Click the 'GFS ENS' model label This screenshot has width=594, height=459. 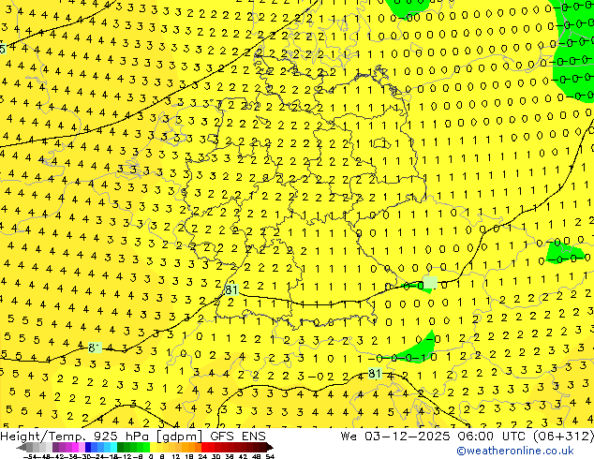tap(238, 437)
